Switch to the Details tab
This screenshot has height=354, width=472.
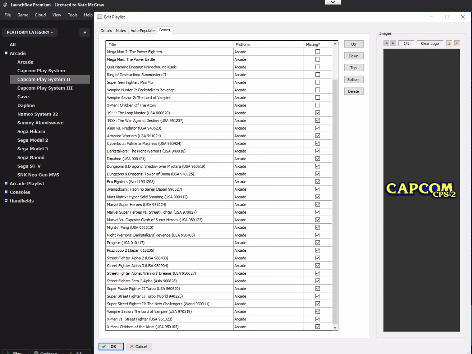(106, 31)
